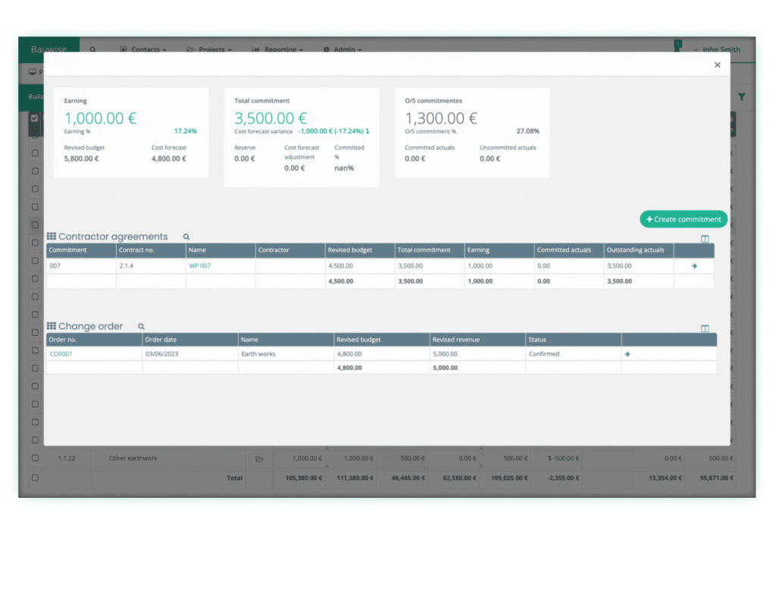This screenshot has width=776, height=607.
Task: Open the CO0001 change order link
Action: tap(61, 354)
